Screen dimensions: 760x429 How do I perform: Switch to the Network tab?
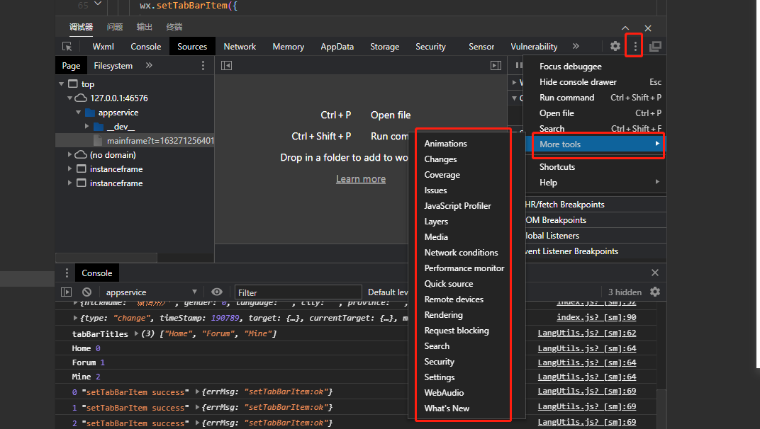pyautogui.click(x=240, y=47)
